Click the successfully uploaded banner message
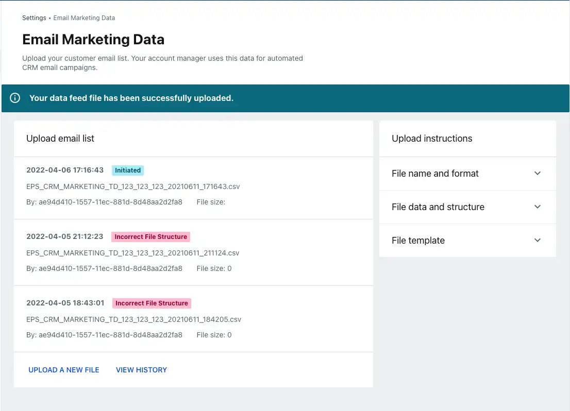Image resolution: width=570 pixels, height=411 pixels. (x=131, y=98)
